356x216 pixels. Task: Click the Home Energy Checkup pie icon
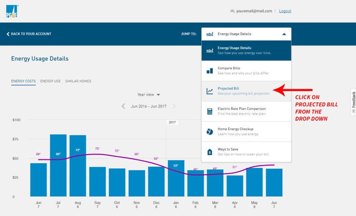click(210, 131)
